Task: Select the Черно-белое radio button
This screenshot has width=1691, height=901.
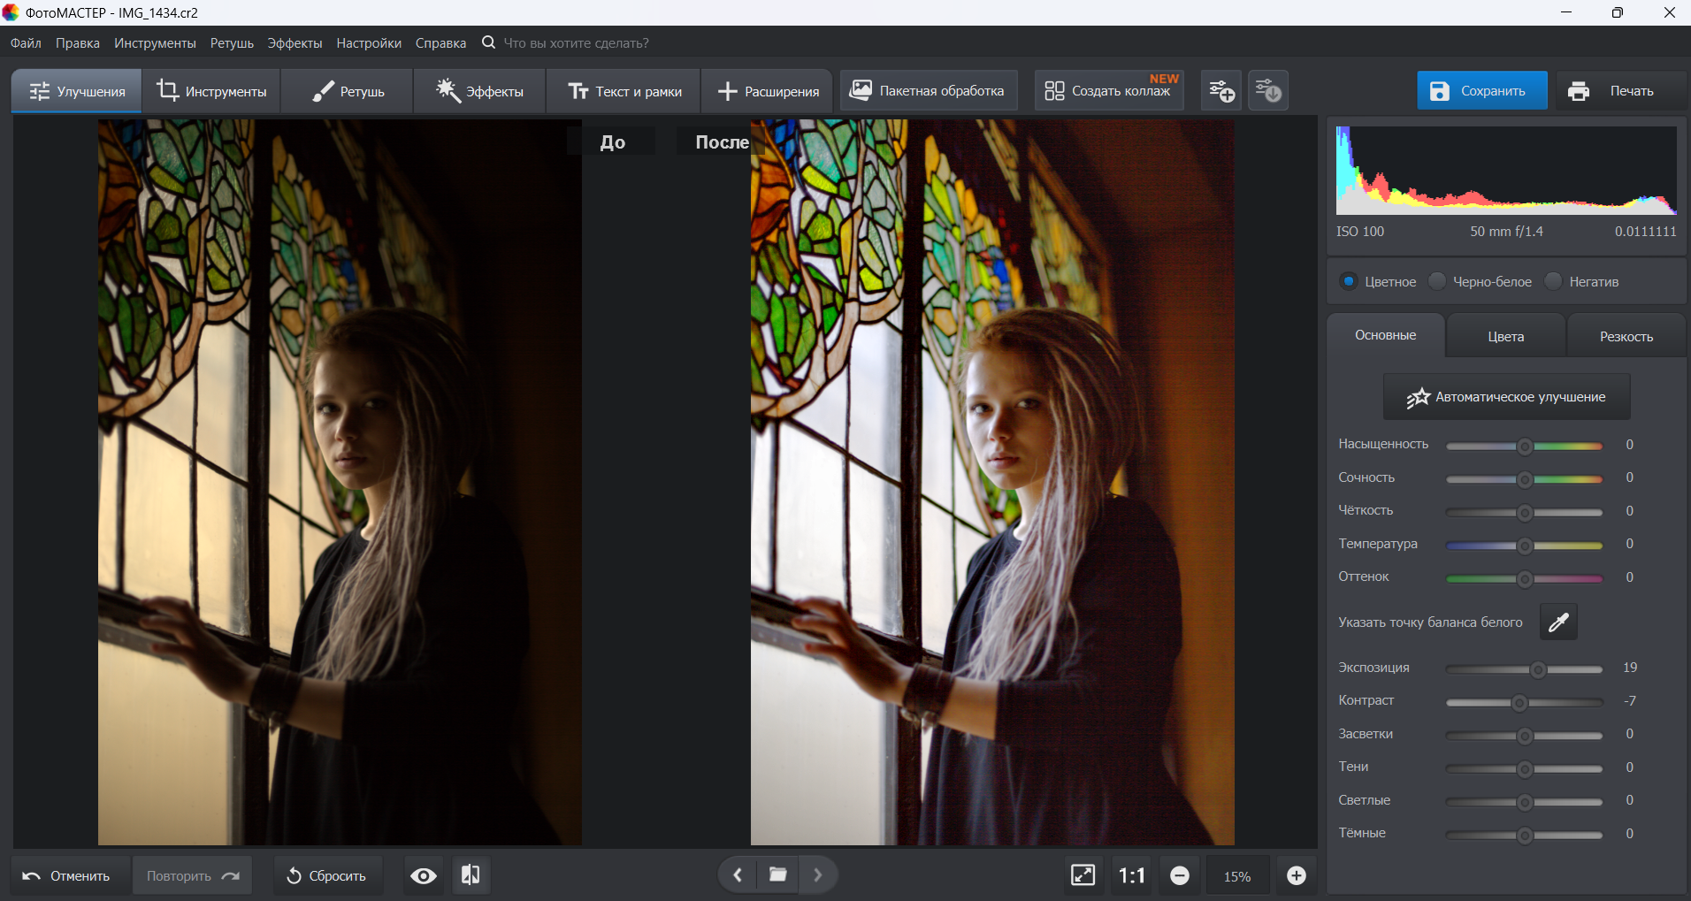Action: pos(1438,281)
